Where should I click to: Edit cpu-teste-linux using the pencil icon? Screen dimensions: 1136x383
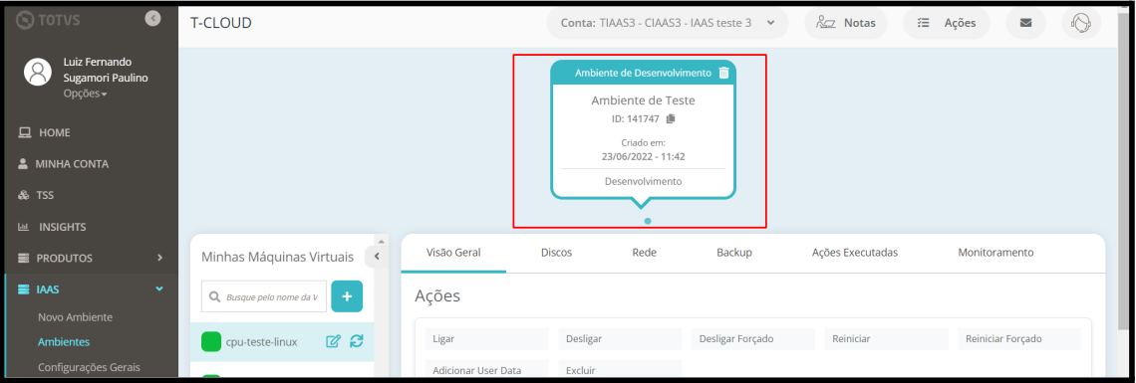pyautogui.click(x=333, y=342)
